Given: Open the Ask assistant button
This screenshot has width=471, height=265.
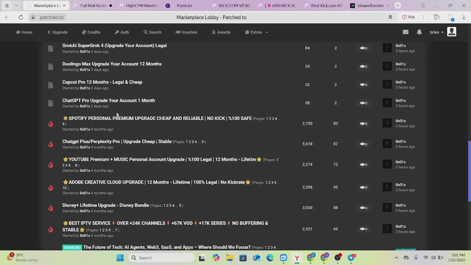Looking at the screenshot, I should 408,17.
